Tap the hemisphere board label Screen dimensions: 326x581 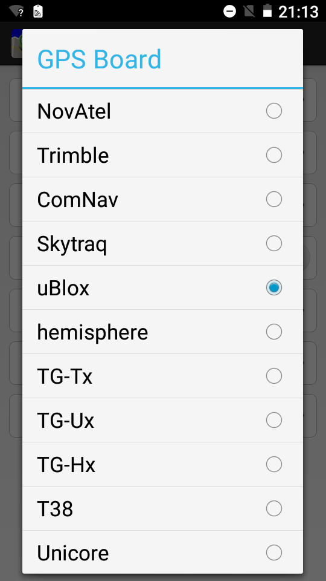[x=92, y=332]
